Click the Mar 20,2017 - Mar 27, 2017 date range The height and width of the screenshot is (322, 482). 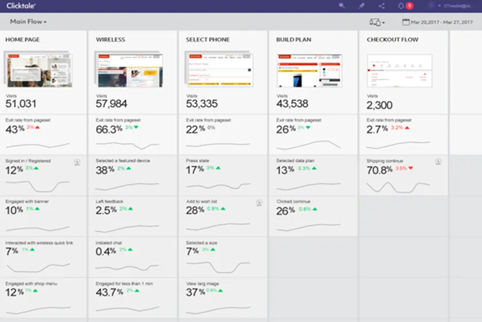442,22
